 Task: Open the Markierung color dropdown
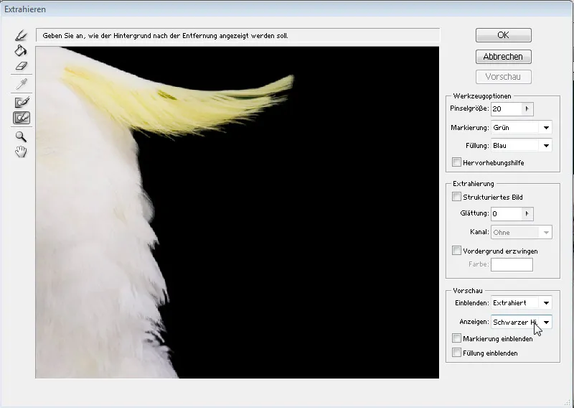coord(546,128)
